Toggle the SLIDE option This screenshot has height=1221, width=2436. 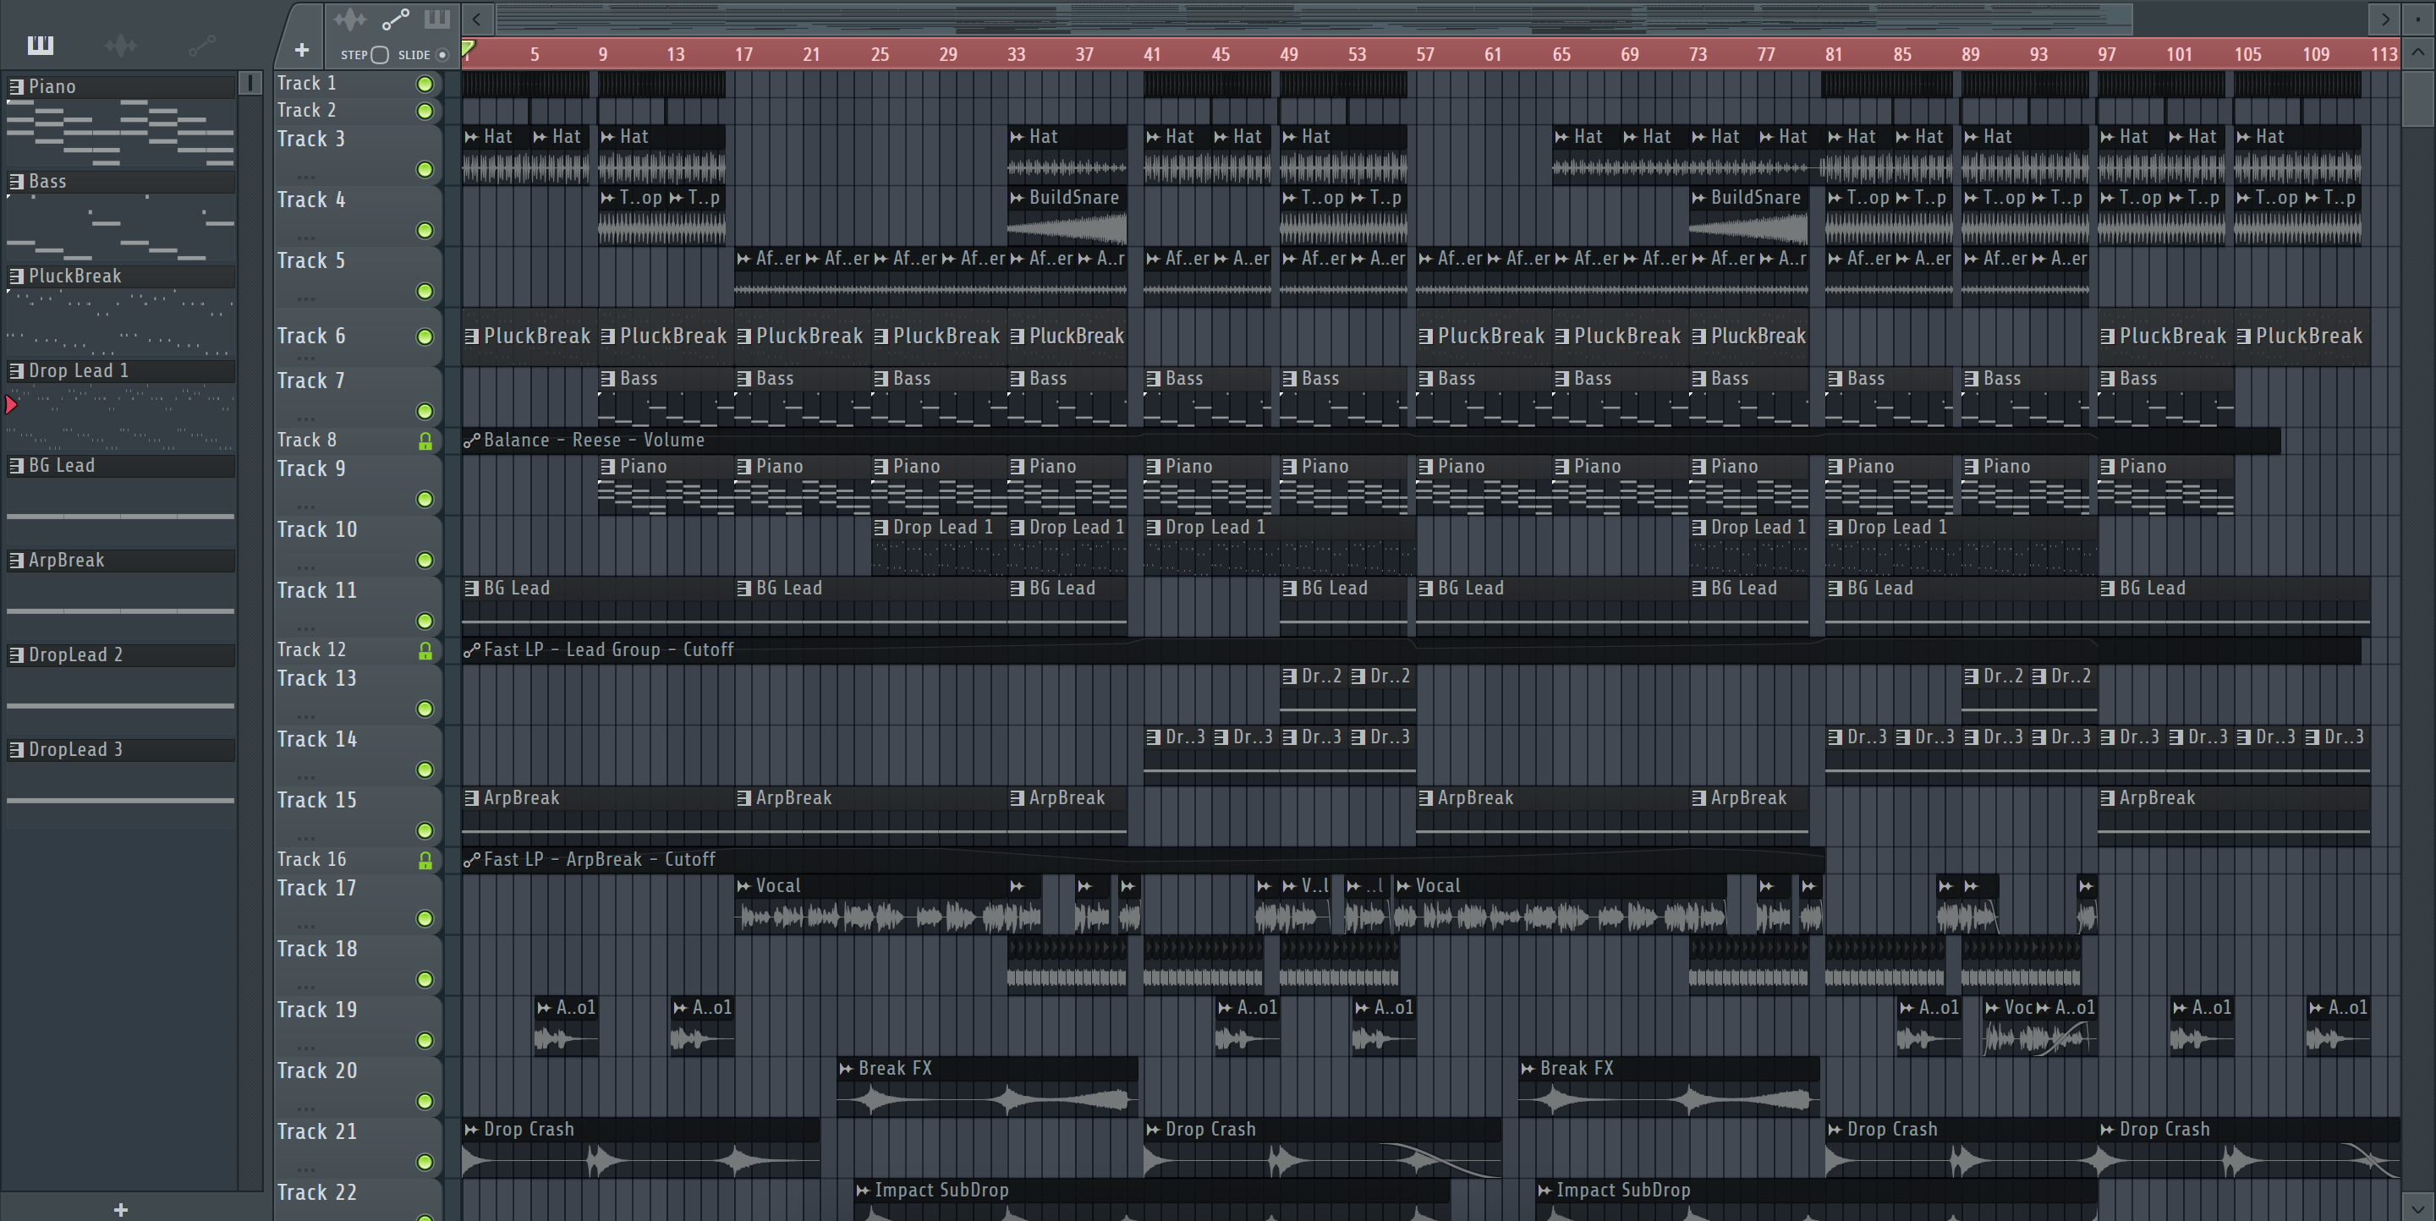(442, 55)
